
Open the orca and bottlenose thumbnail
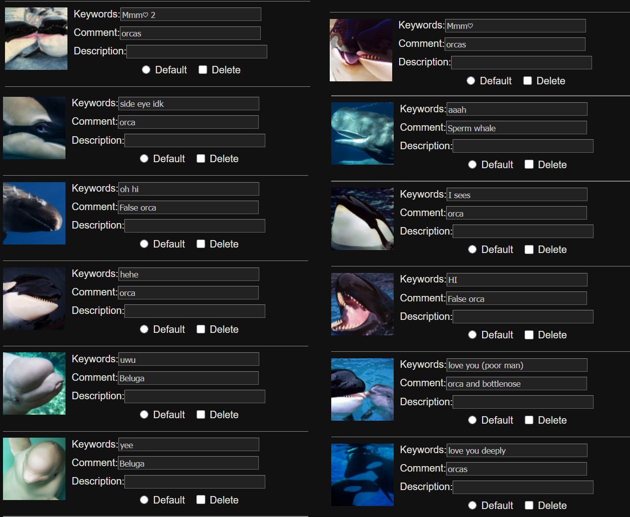coord(362,389)
